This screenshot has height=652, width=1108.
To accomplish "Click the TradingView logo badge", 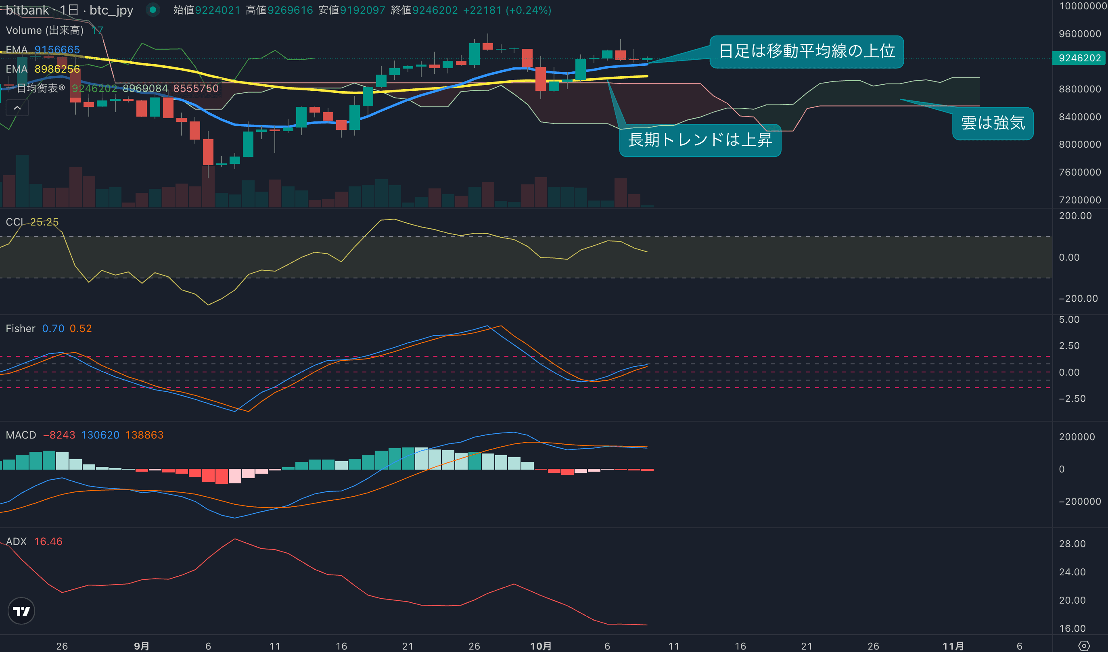I will [21, 611].
